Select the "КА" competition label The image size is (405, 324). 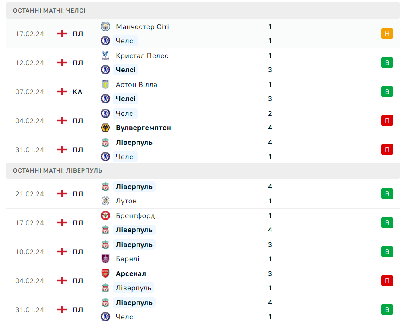coord(77,92)
